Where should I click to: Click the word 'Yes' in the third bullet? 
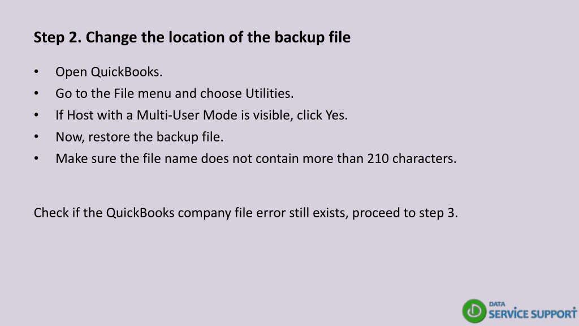(x=334, y=115)
